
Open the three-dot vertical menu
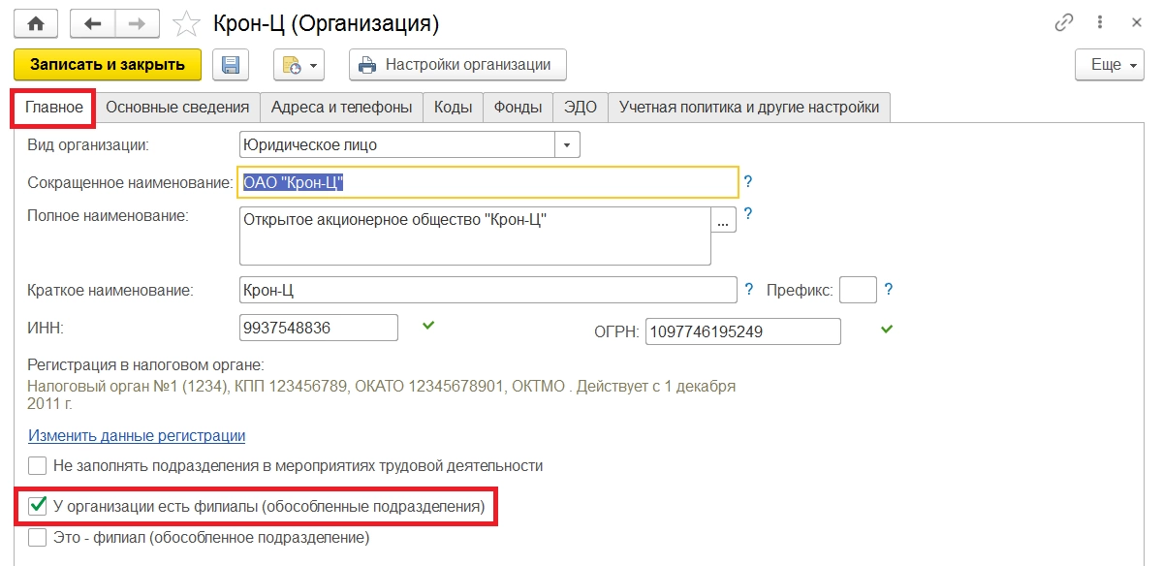click(x=1100, y=22)
